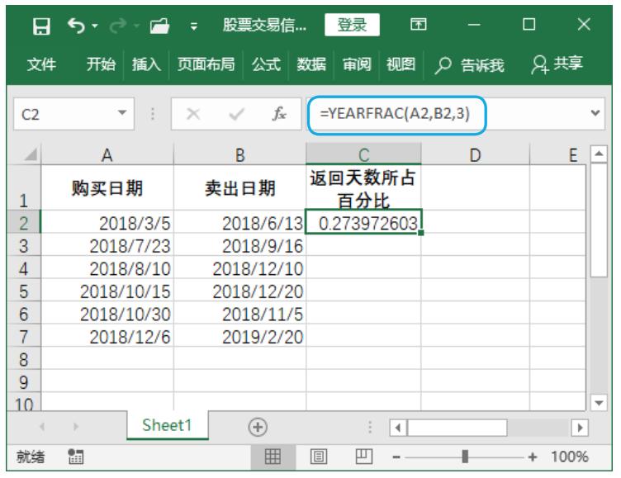Zoom in with the plus button

click(x=533, y=457)
